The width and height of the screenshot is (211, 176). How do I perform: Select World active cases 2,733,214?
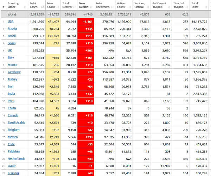124,14
